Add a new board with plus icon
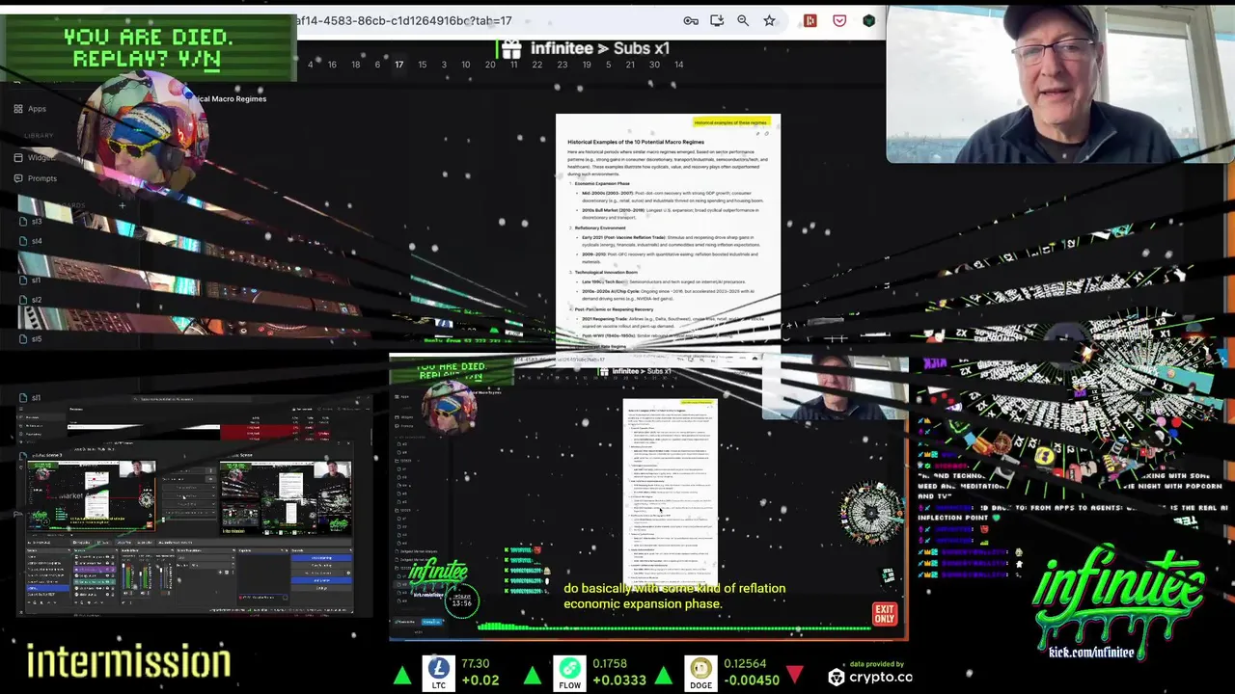 tap(122, 205)
